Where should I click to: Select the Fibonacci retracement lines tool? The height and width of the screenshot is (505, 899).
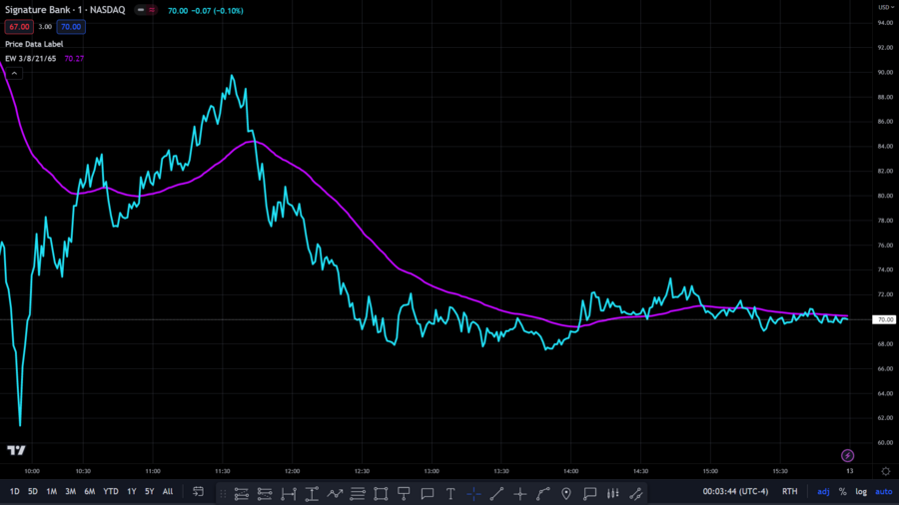tap(358, 494)
